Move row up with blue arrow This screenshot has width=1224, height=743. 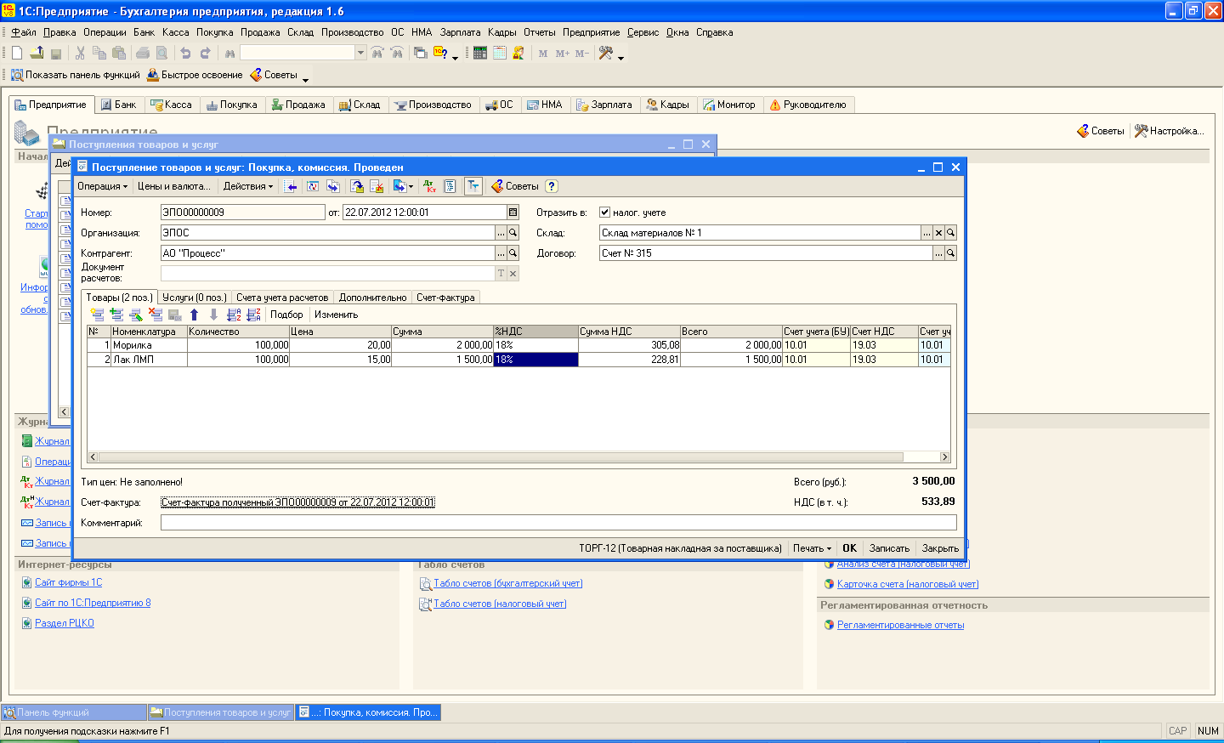pos(195,315)
